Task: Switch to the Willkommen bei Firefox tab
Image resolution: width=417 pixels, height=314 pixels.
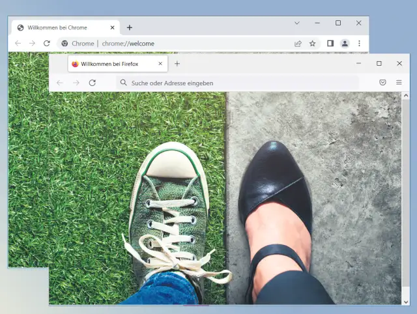Action: click(x=111, y=64)
